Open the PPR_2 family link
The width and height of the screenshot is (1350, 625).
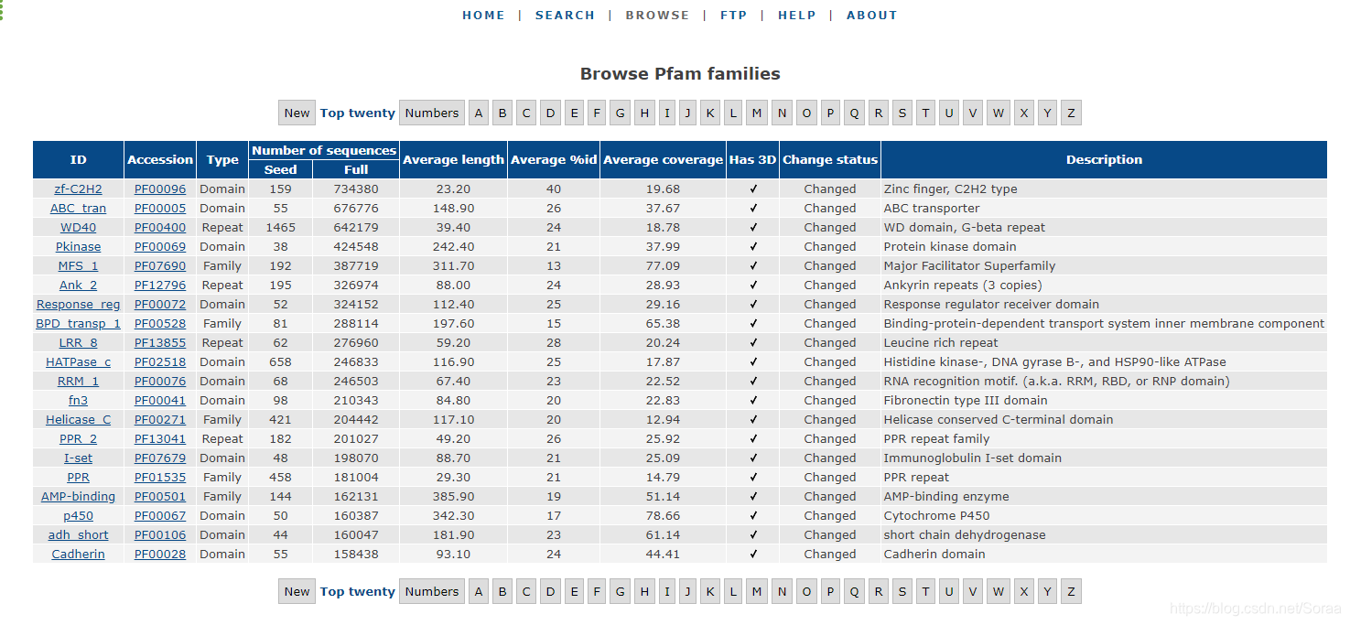click(79, 438)
